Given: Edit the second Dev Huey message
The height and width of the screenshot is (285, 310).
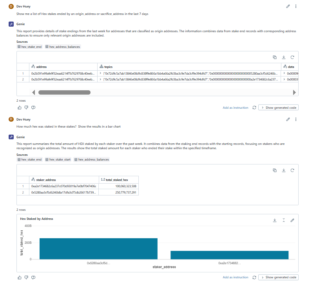Looking at the screenshot, I should point(288,119).
